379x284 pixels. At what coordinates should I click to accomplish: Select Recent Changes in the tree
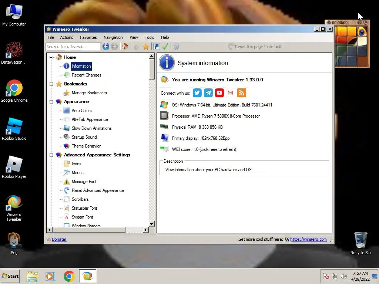pyautogui.click(x=86, y=75)
